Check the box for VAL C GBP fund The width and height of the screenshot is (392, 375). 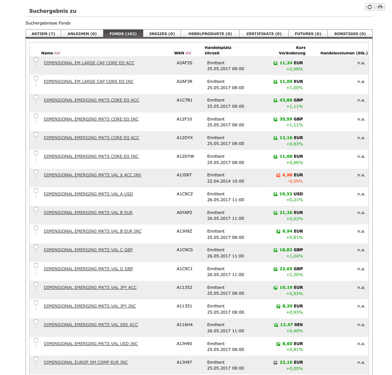coord(36,247)
